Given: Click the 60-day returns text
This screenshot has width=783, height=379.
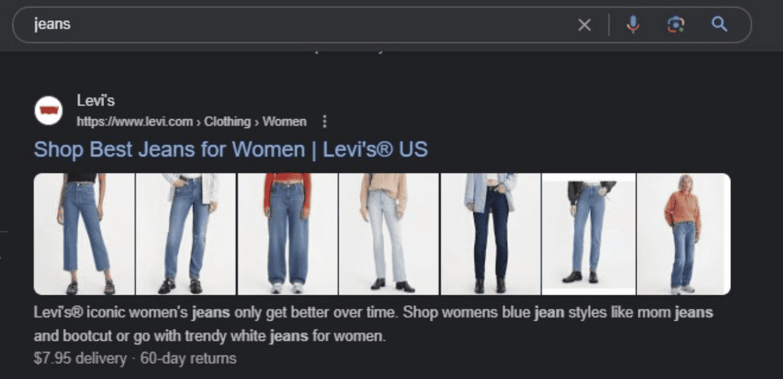Looking at the screenshot, I should (x=188, y=359).
